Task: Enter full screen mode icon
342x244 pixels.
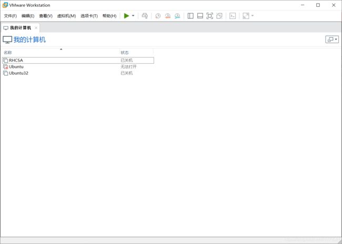Action: (209, 16)
